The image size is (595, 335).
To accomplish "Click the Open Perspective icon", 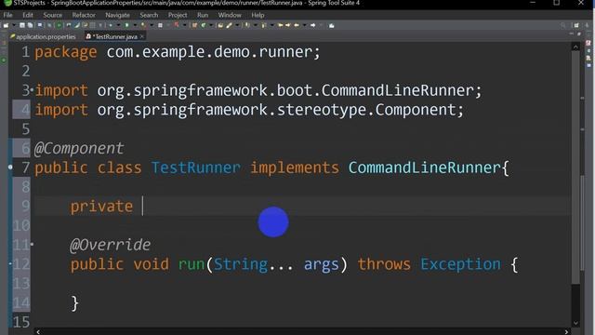I will point(576,25).
